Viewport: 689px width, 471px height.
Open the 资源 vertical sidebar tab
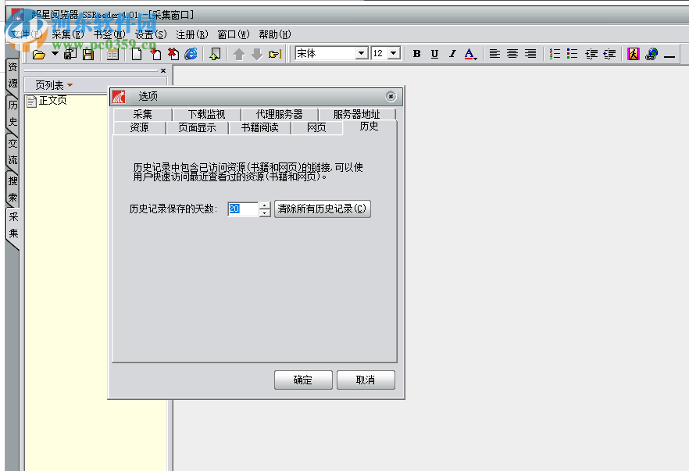pyautogui.click(x=12, y=75)
